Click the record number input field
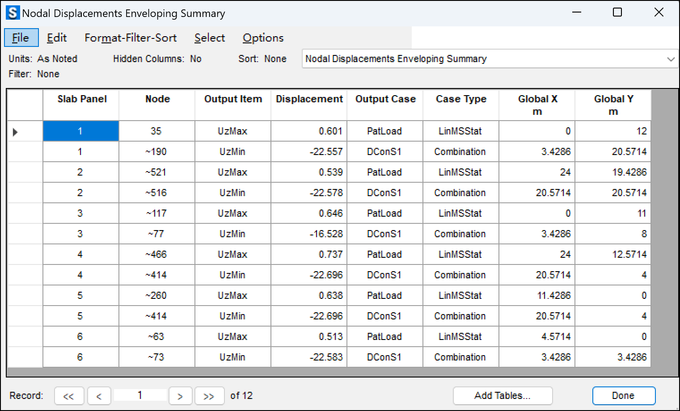Viewport: 680px width, 411px height. pos(140,395)
